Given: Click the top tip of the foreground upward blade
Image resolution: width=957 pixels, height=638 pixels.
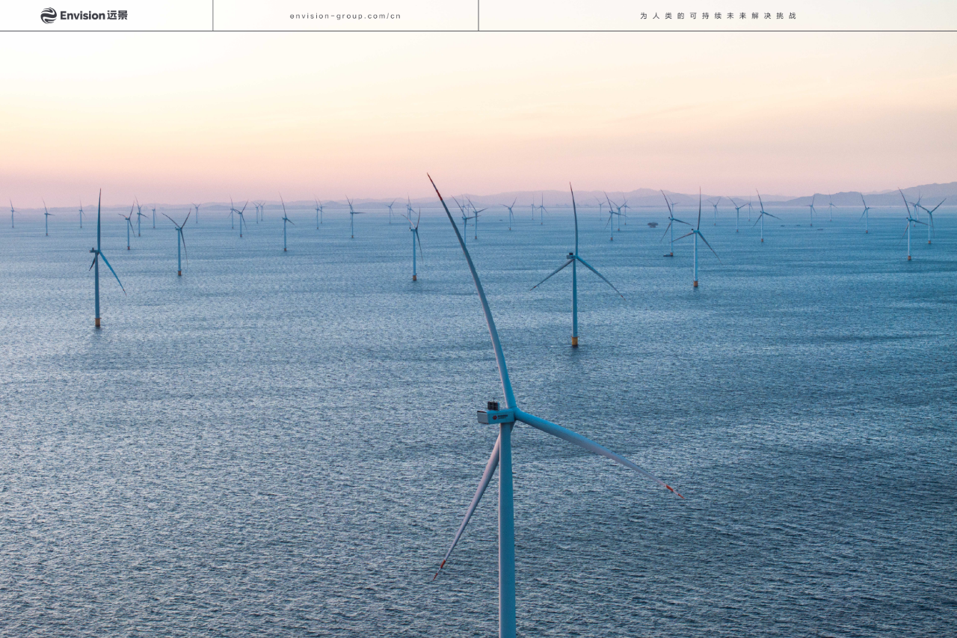Looking at the screenshot, I should pyautogui.click(x=430, y=177).
